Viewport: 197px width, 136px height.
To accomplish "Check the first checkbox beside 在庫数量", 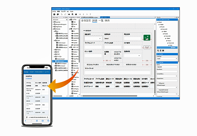I will coord(112,52).
